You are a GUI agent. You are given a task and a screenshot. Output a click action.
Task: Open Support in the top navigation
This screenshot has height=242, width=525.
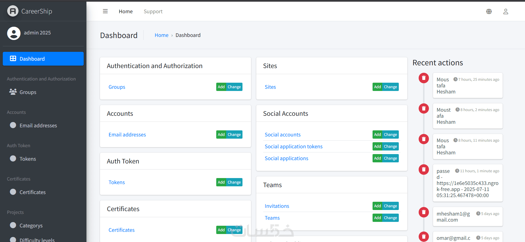153,12
